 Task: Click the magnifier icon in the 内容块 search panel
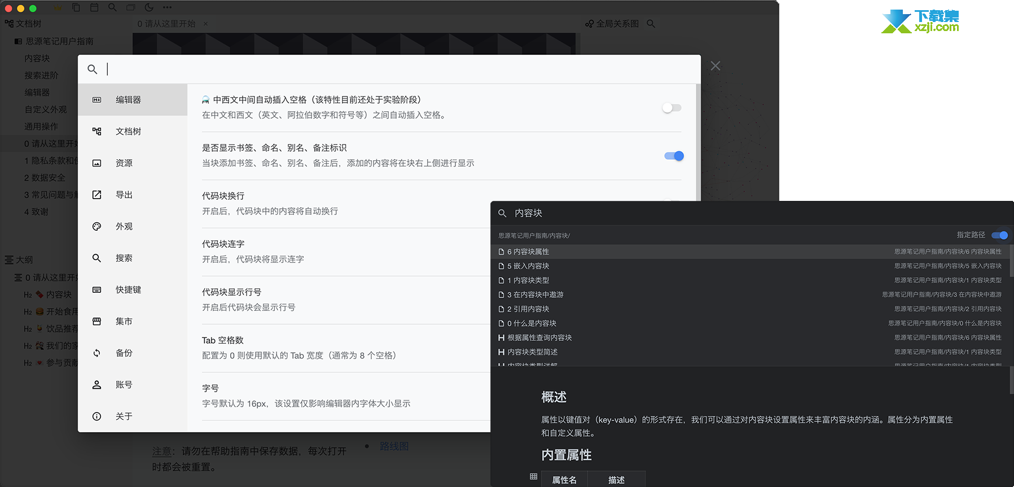[x=502, y=213]
